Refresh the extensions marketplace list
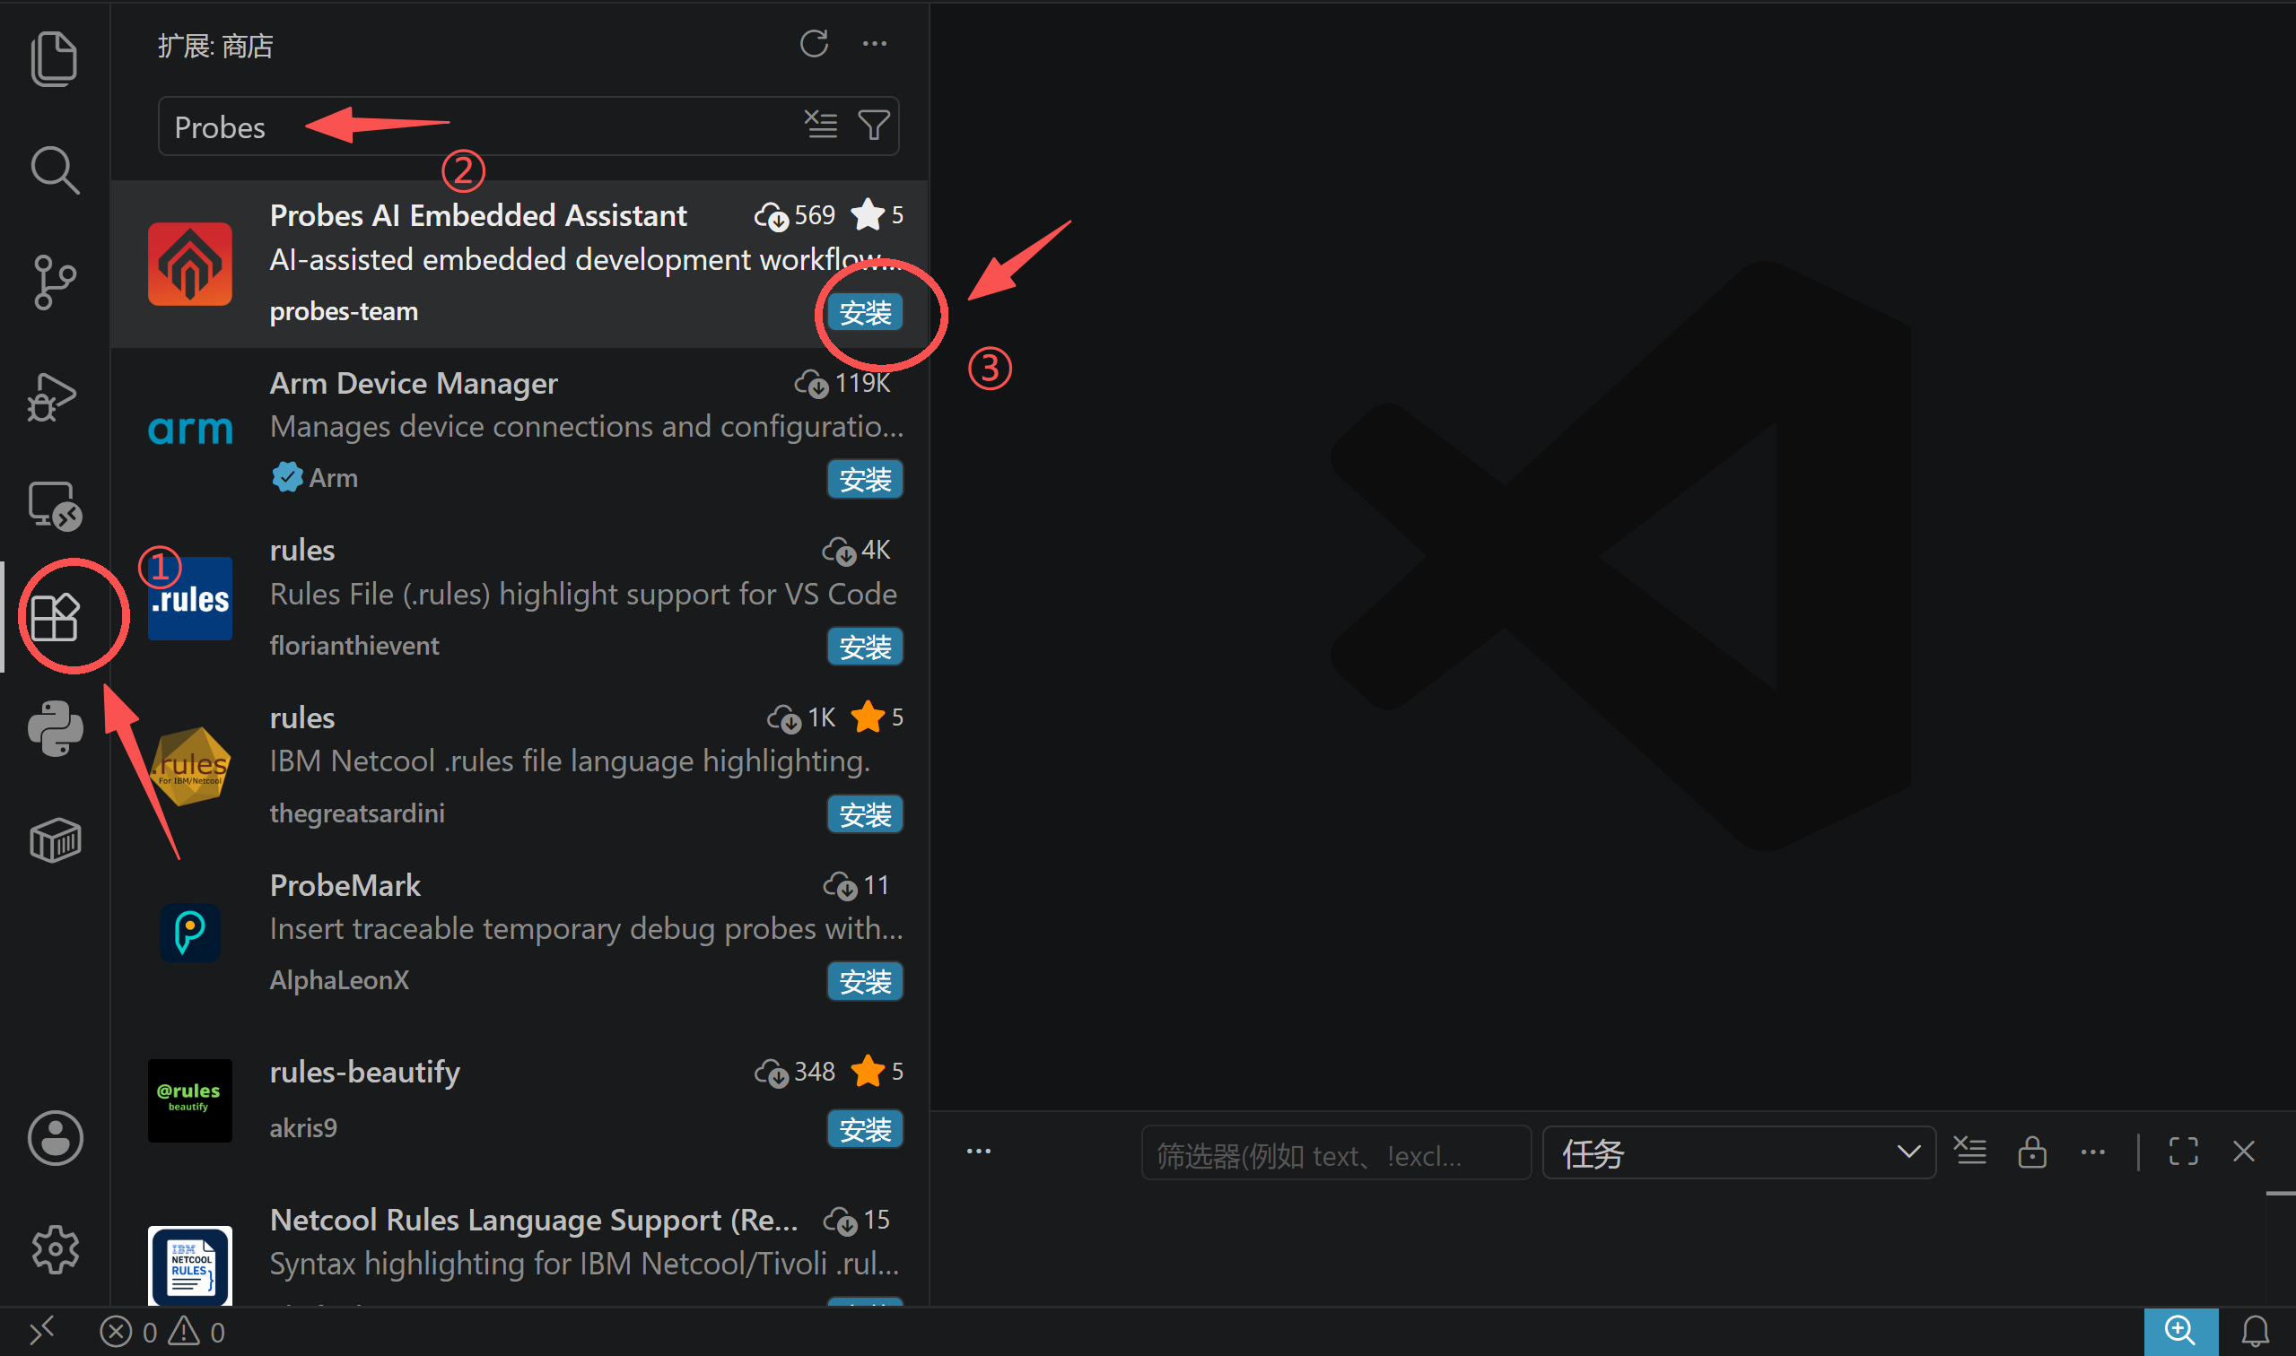2296x1356 pixels. [814, 44]
